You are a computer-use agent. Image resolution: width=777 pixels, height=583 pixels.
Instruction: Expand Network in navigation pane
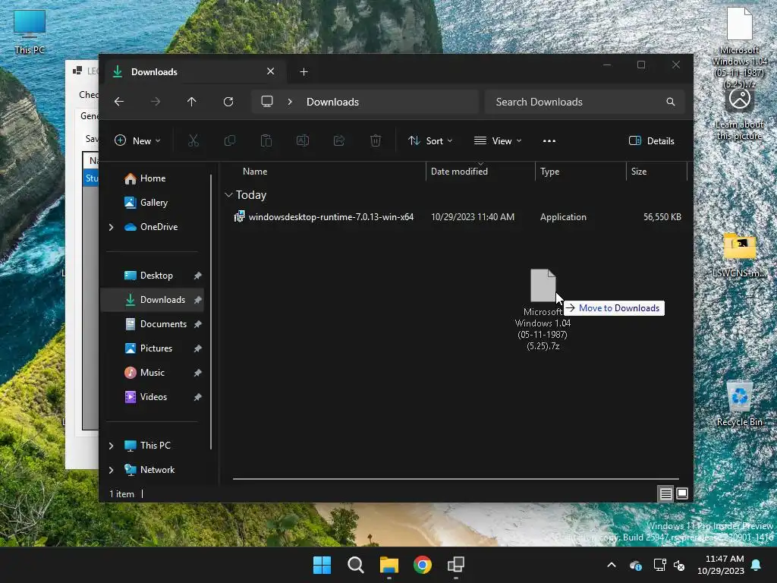[x=111, y=470]
